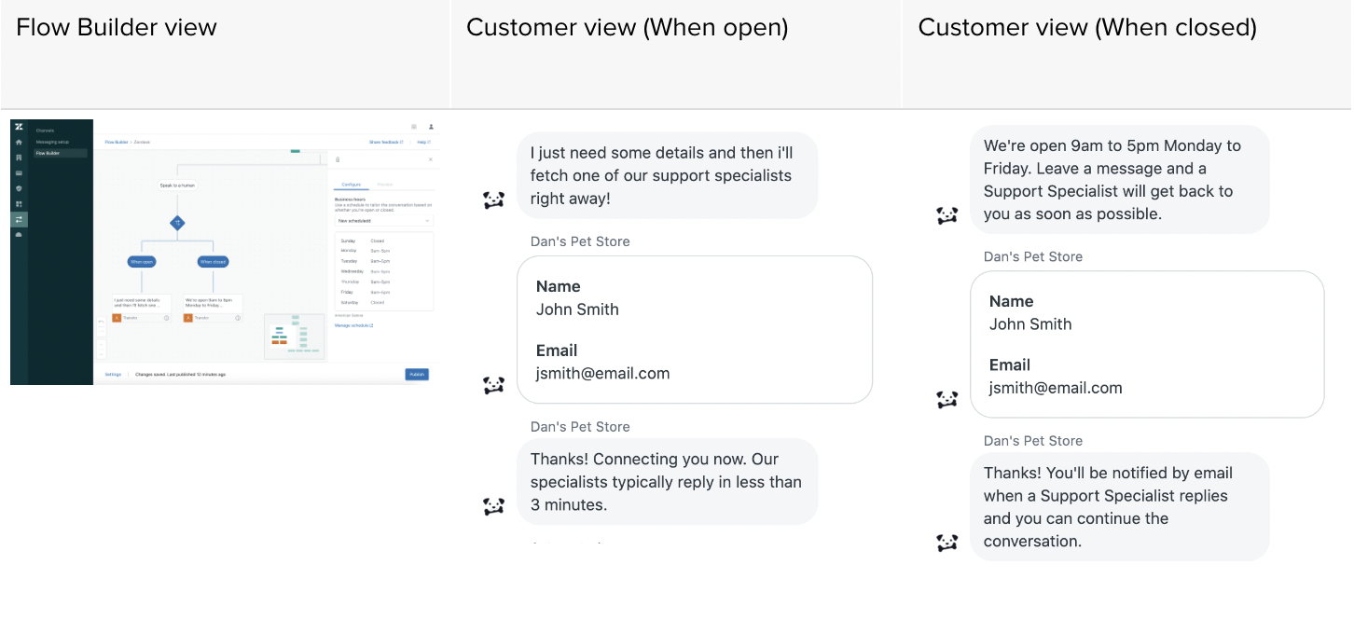
Task: Open the New schedule dropdown
Action: coord(384,221)
